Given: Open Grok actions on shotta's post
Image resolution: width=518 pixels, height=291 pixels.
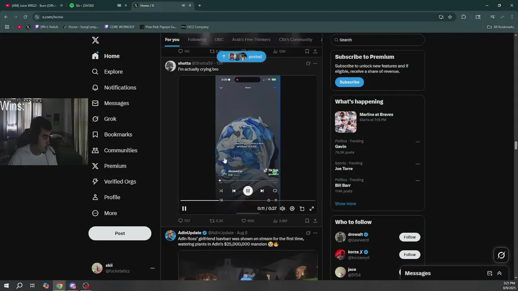Looking at the screenshot, I should tap(308, 63).
